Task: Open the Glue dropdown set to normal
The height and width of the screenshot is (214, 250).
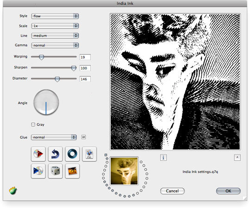Action: click(x=54, y=137)
